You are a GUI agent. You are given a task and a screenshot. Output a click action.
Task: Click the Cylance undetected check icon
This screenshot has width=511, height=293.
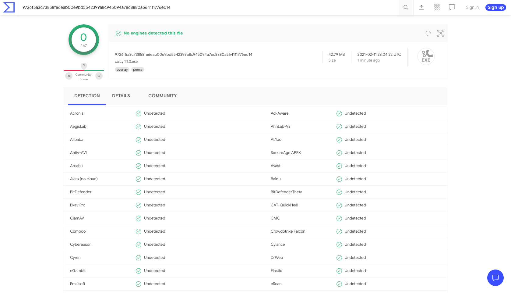point(339,245)
